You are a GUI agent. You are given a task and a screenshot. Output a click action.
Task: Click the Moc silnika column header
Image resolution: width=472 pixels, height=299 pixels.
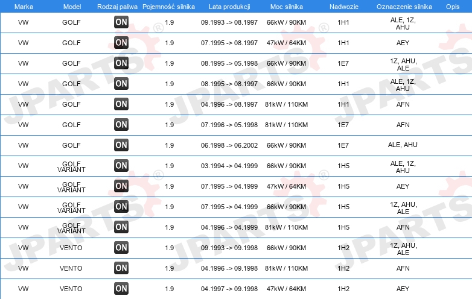coord(287,7)
